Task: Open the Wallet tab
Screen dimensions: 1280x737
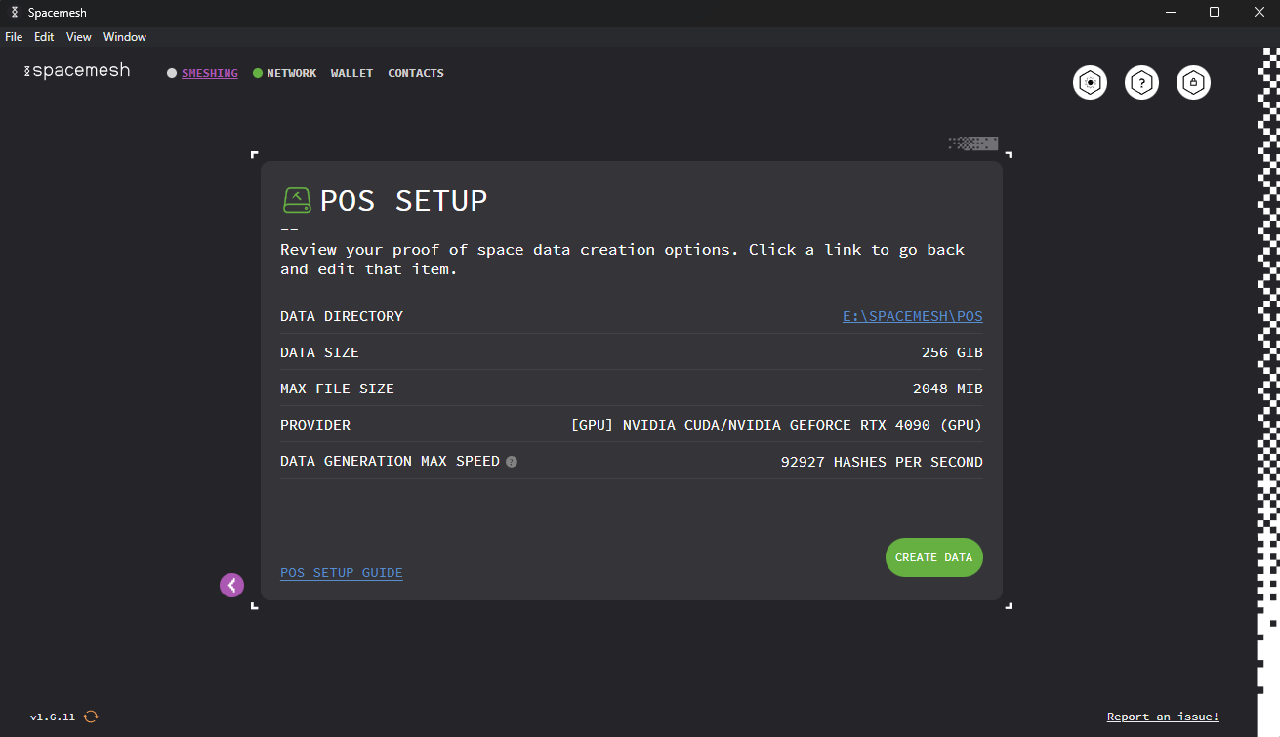Action: (351, 73)
